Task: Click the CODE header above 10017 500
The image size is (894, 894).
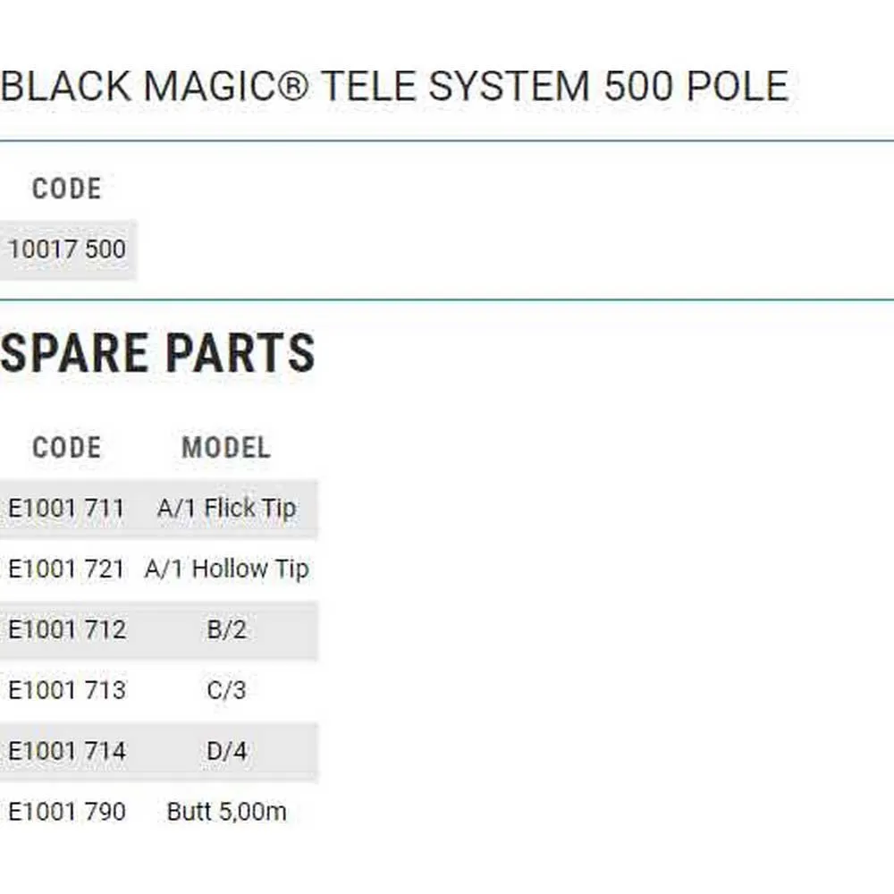Action: pos(67,189)
